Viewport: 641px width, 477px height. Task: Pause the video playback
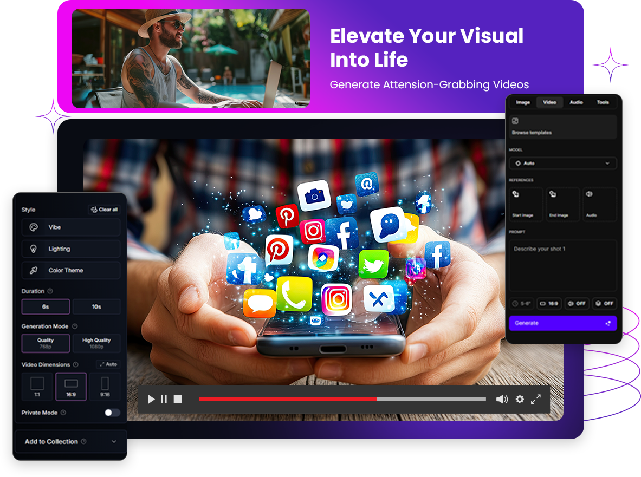coord(164,400)
